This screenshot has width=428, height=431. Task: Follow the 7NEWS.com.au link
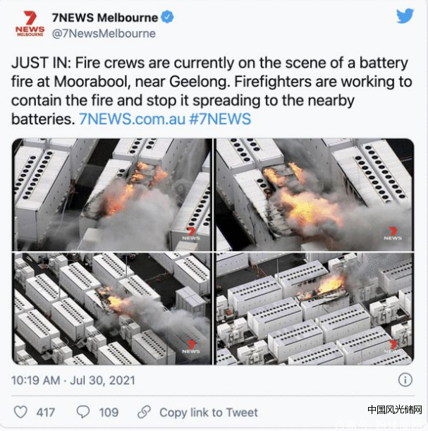(x=133, y=119)
